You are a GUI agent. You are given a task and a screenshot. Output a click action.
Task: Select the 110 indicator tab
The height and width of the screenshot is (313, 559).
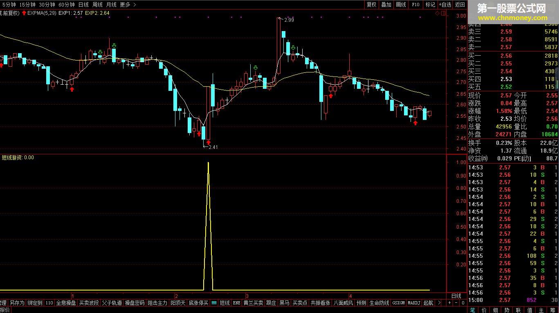click(49, 303)
